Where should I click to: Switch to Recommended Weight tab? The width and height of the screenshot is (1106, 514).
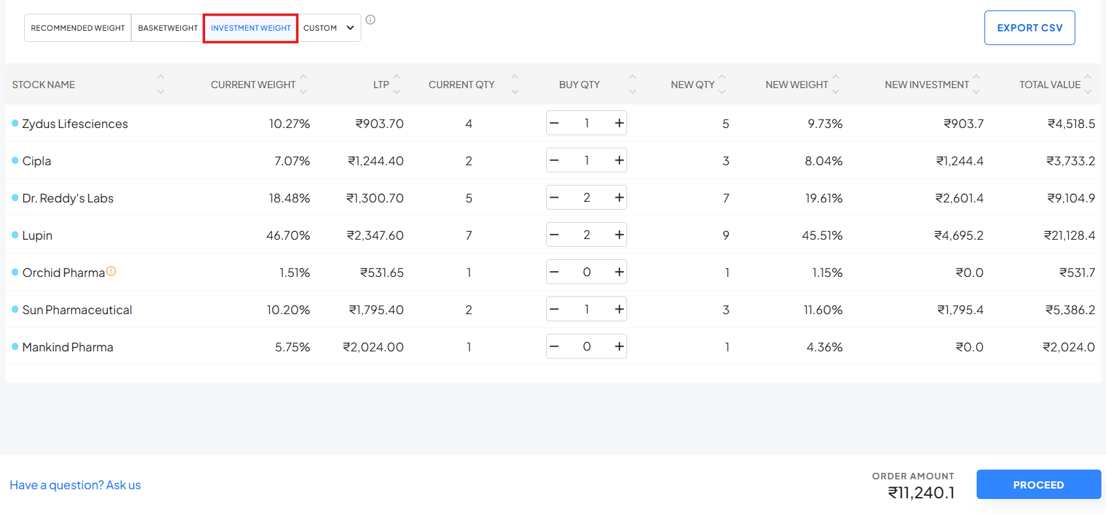[78, 28]
